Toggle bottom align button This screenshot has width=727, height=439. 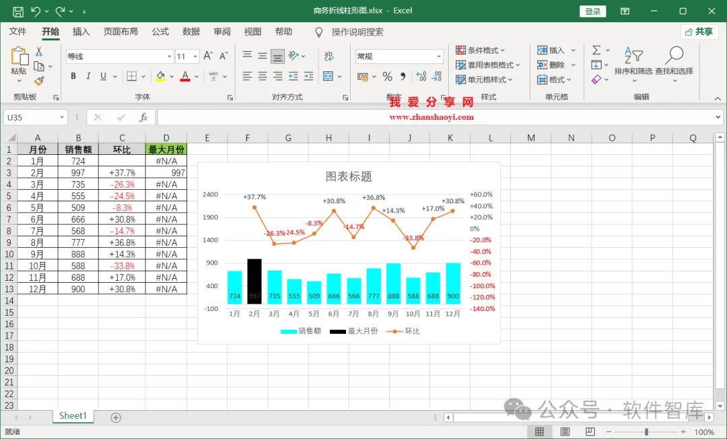[278, 57]
